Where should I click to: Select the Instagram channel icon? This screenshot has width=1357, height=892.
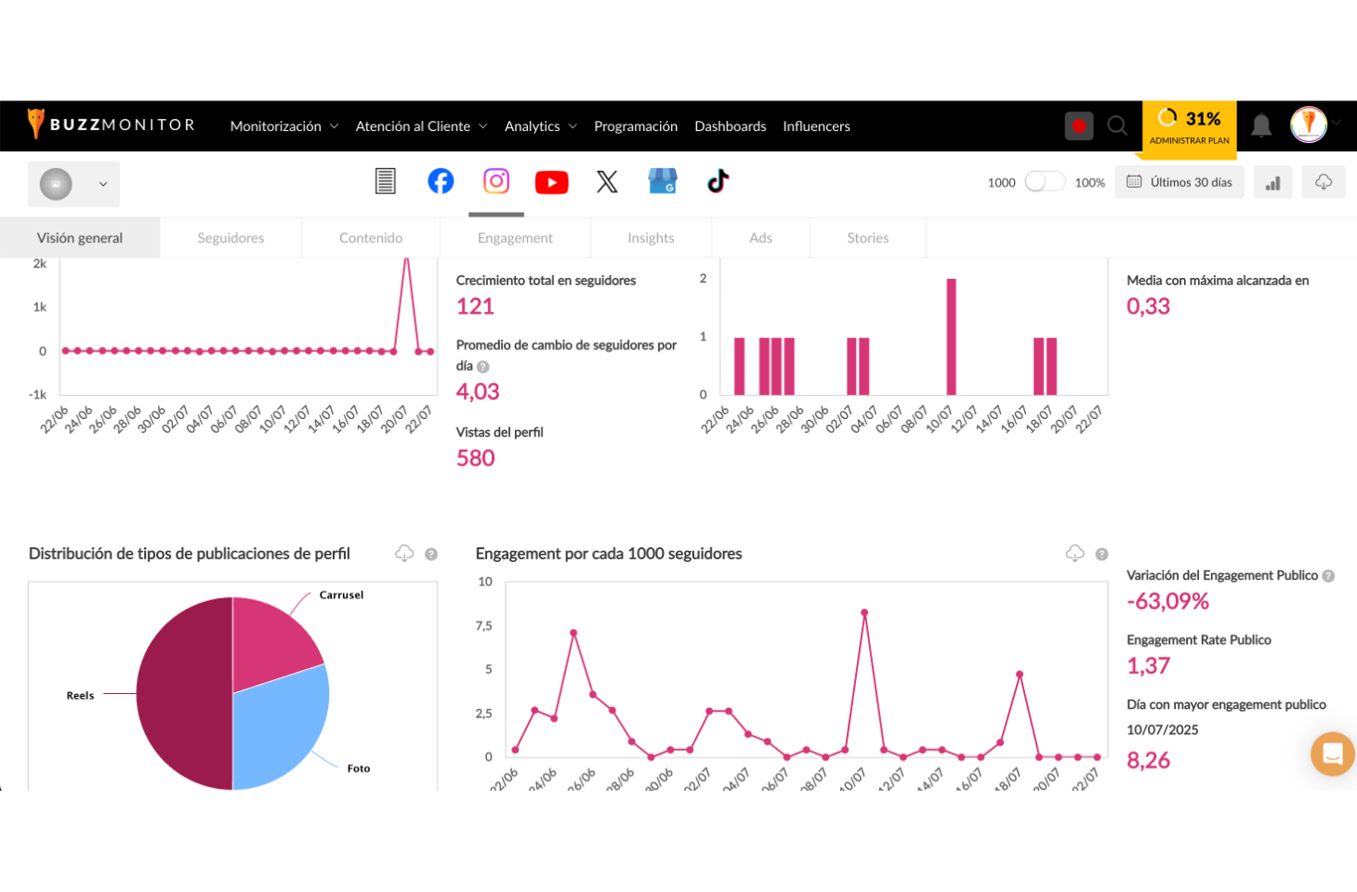[496, 181]
